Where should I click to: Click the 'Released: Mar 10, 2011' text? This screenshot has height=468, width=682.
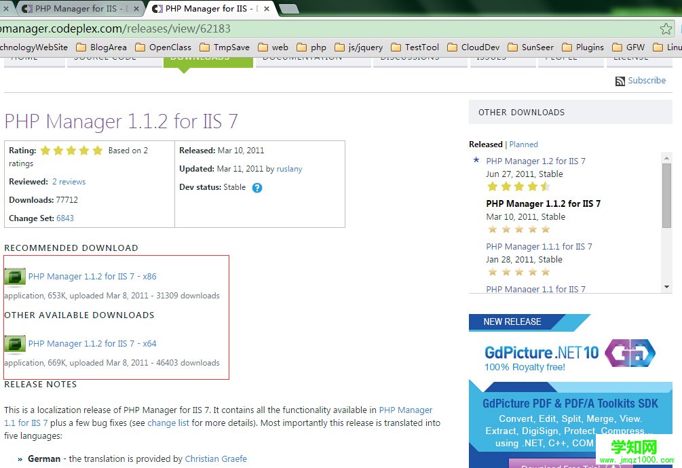(222, 151)
